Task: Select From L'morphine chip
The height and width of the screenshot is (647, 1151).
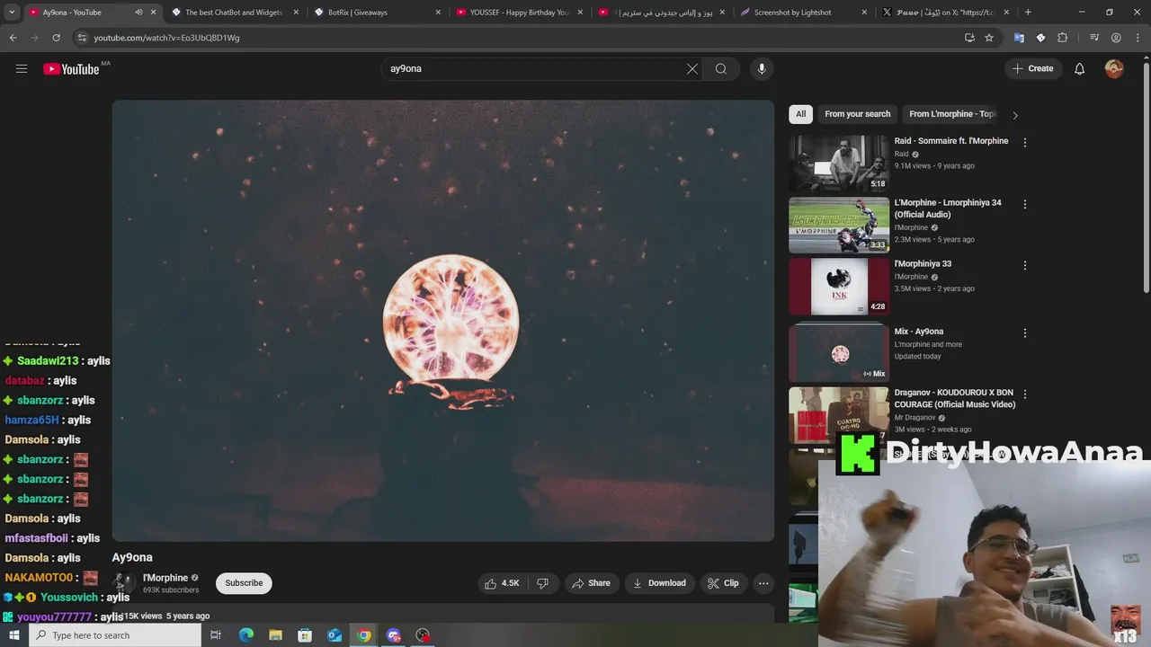Action: 952,114
